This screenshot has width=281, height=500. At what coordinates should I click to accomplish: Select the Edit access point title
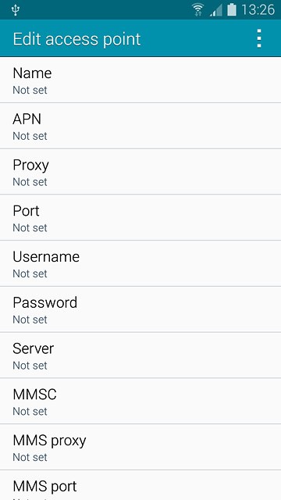(x=76, y=39)
